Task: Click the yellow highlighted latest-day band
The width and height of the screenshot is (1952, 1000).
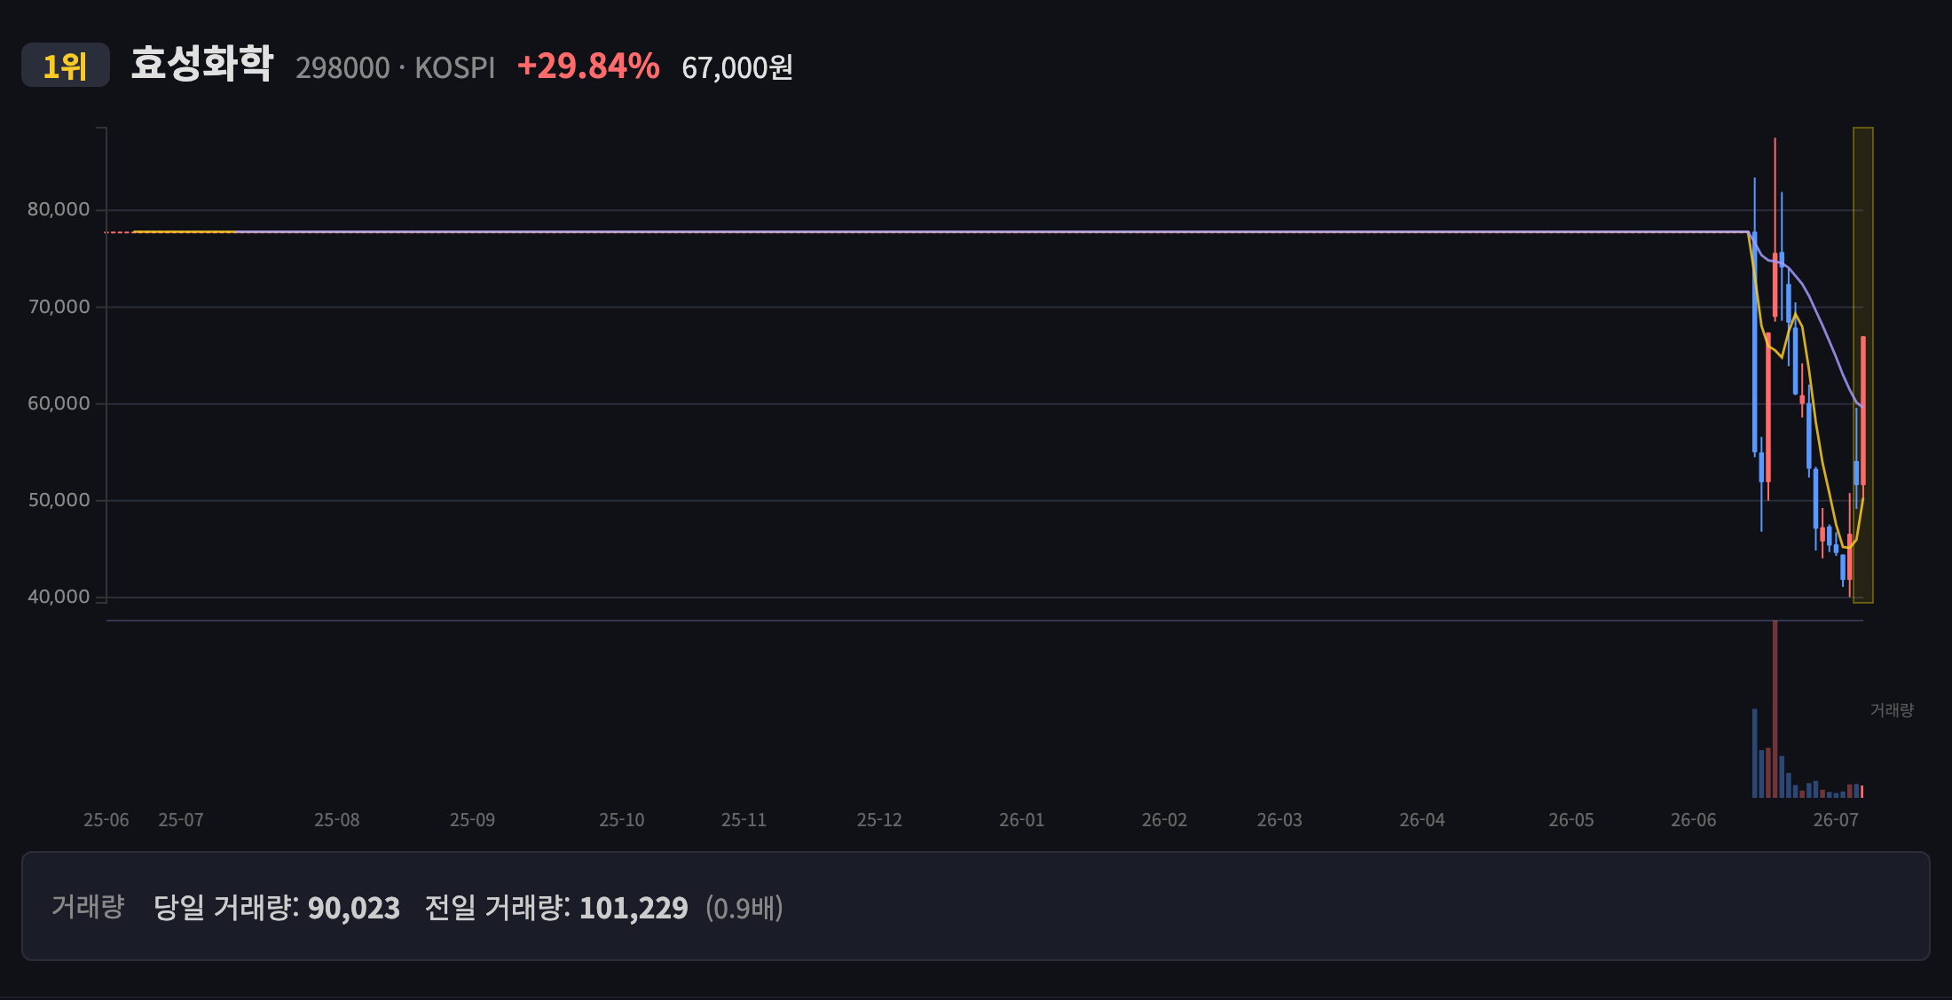Action: [x=1863, y=365]
